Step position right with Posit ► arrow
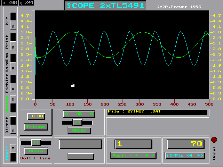223x167 pixels. pos(148,155)
